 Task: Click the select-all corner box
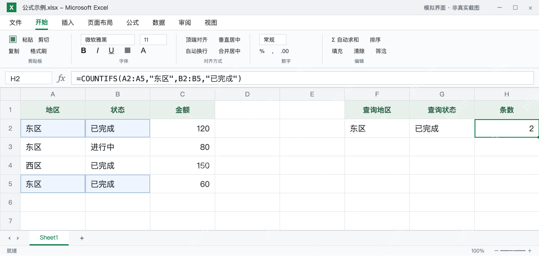tap(10, 94)
